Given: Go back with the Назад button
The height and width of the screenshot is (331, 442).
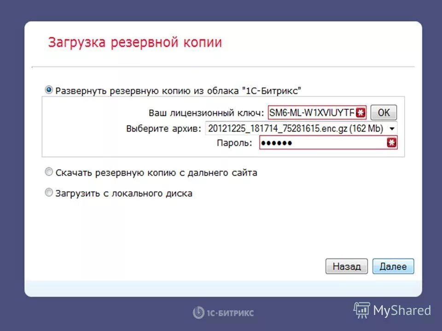Looking at the screenshot, I should (x=346, y=266).
